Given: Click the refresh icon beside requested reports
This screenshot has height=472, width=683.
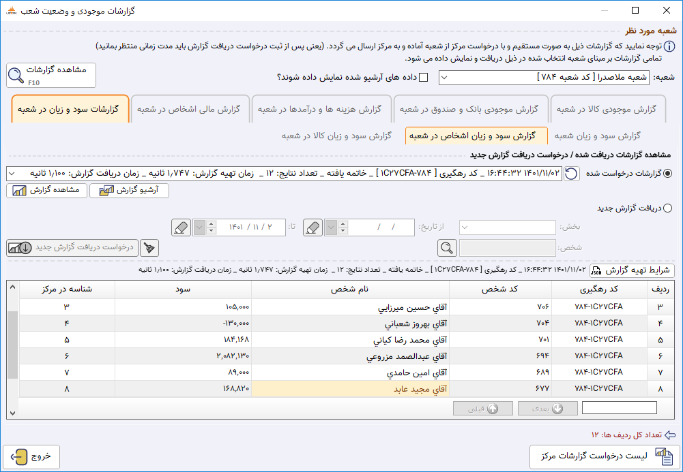Looking at the screenshot, I should [x=572, y=174].
